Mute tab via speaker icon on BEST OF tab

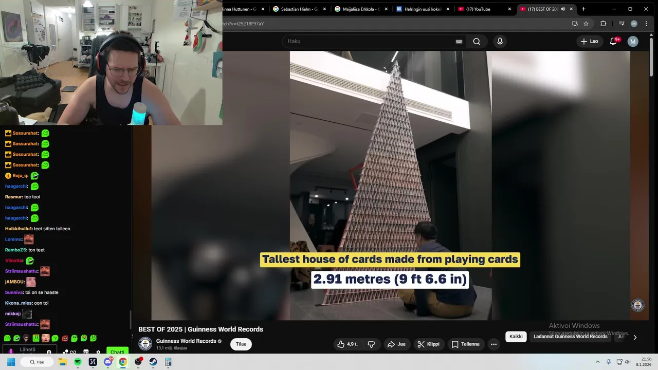[563, 9]
